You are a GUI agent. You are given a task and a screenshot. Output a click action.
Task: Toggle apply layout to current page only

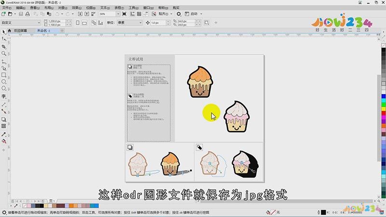[x=101, y=23]
